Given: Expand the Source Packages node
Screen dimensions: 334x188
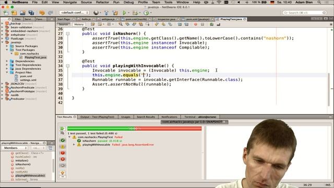Looking at the screenshot, I should coord(7,46).
